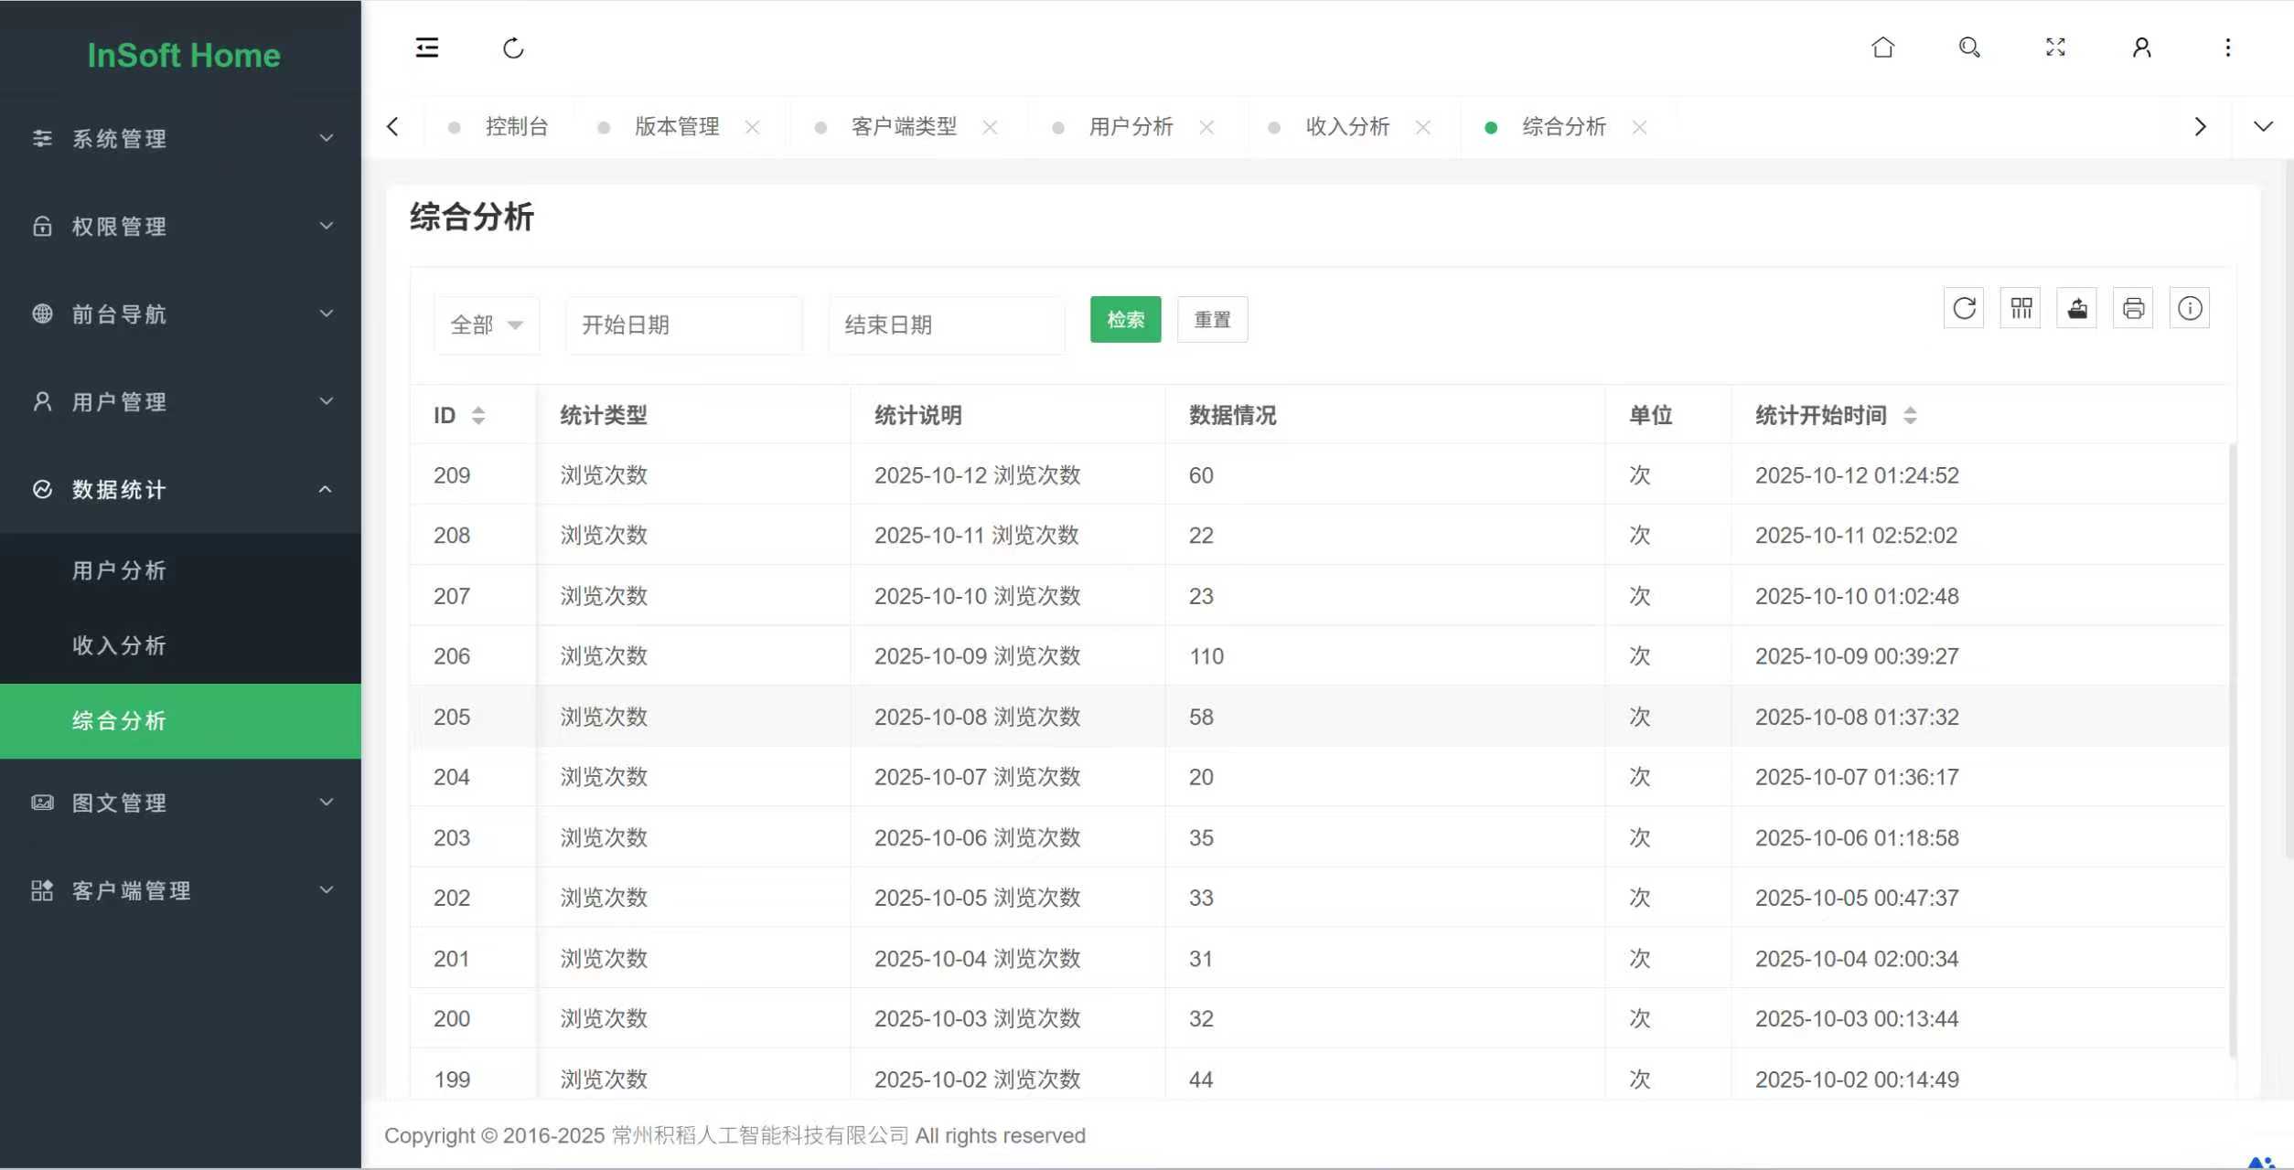Screen dimensions: 2294x1170
Task: Select 收入分析 in the sidebar
Action: tap(120, 644)
